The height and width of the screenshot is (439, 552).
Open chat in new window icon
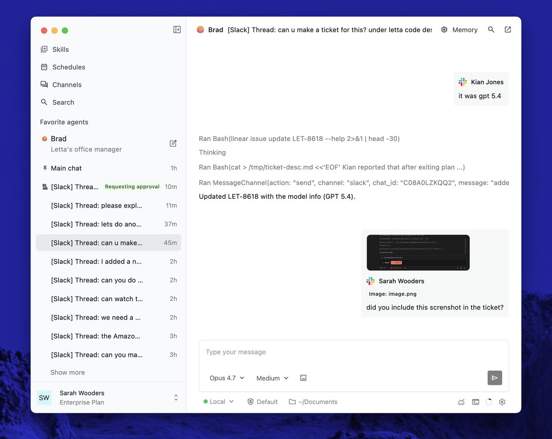coord(508,29)
